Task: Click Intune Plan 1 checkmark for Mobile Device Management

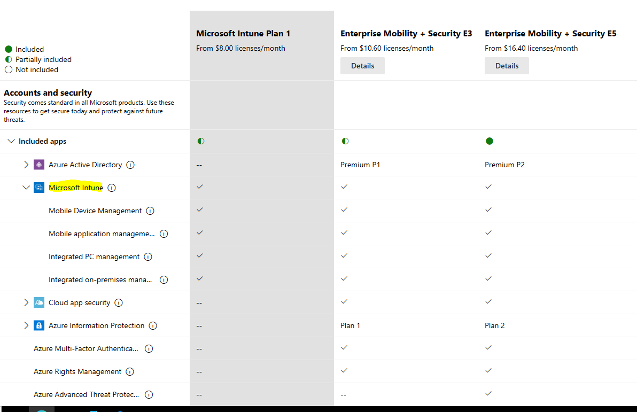Action: tap(199, 209)
